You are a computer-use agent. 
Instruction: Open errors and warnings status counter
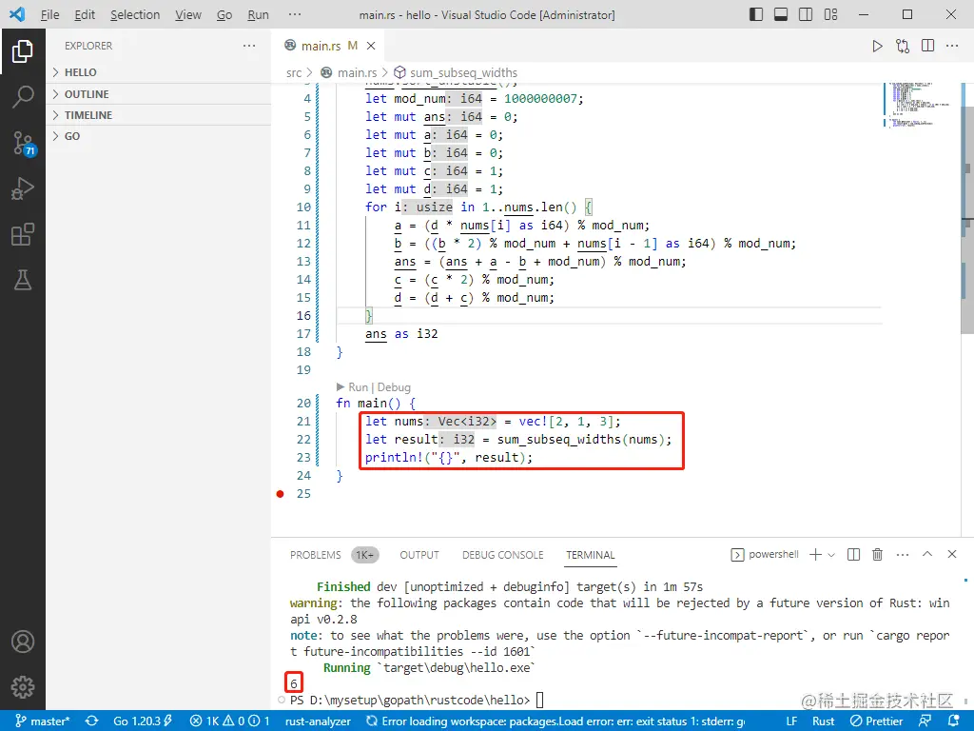coord(228,721)
